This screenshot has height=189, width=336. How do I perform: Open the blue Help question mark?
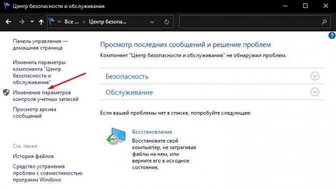331,35
